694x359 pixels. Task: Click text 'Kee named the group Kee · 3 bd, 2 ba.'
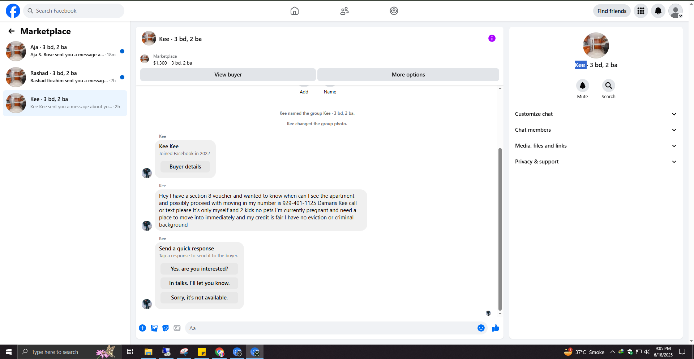pos(317,113)
